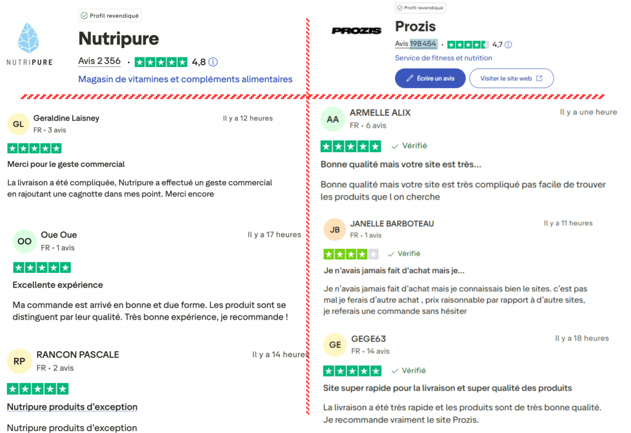The image size is (631, 433).
Task: Click the pencil icon on Écrire un avis
Action: 409,78
